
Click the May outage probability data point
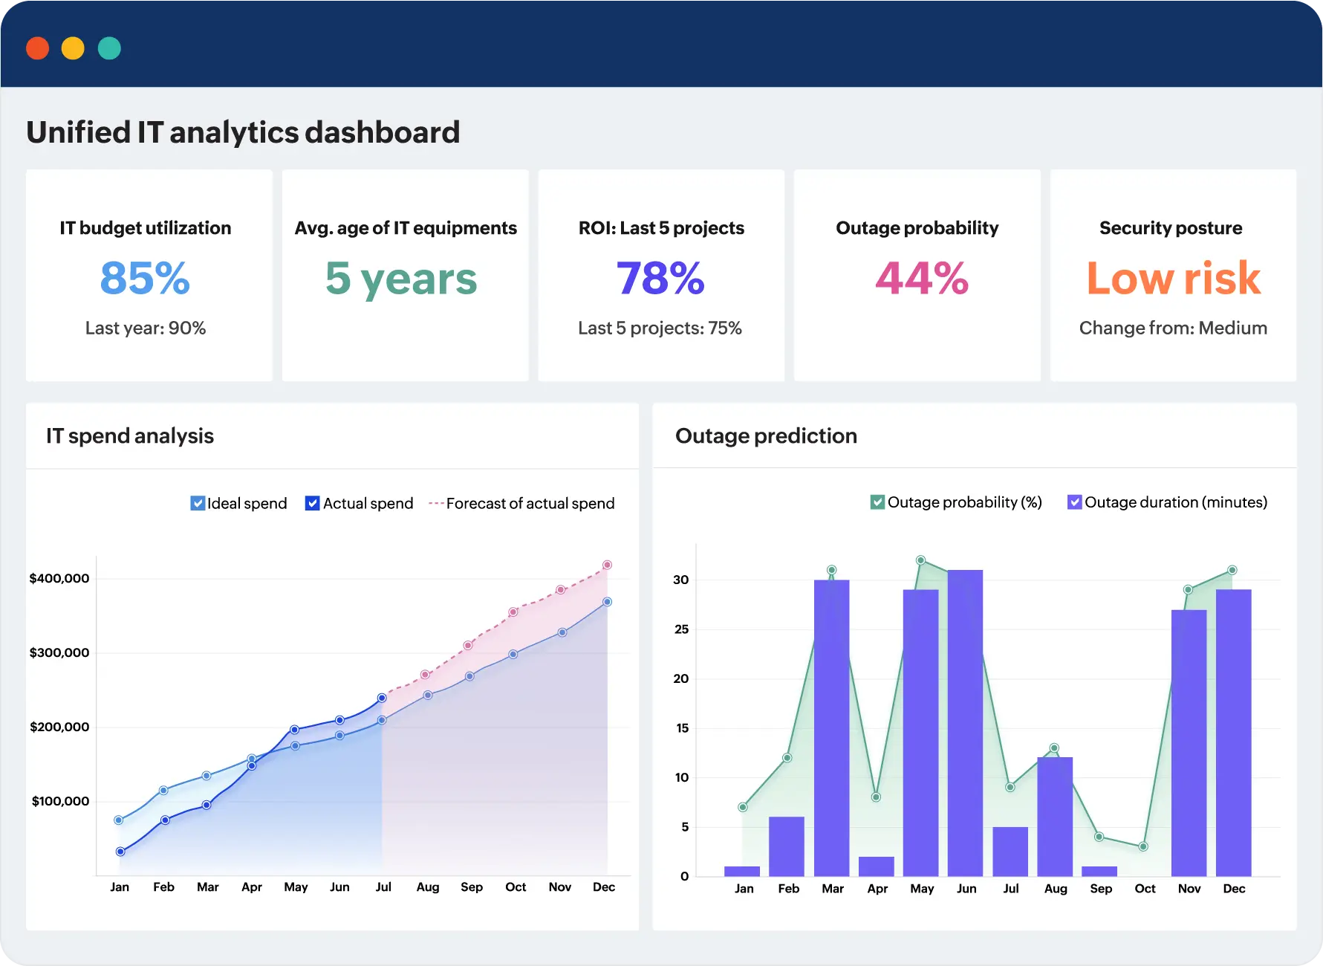(920, 560)
